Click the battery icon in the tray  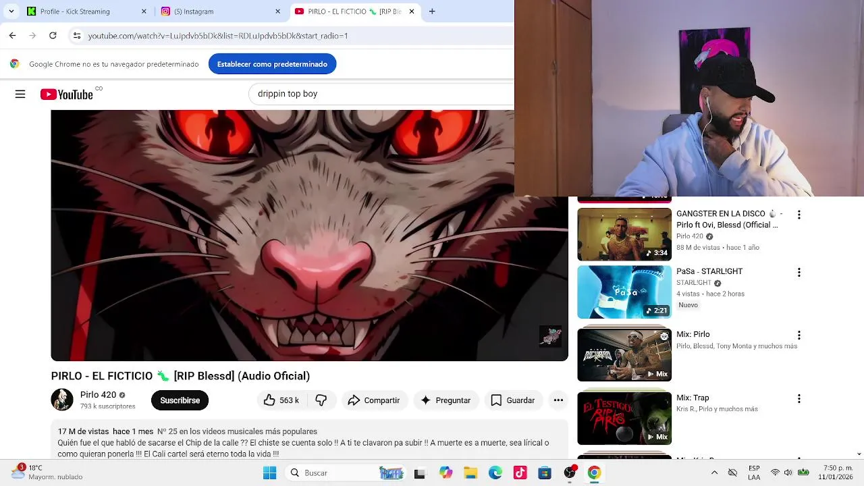point(803,473)
